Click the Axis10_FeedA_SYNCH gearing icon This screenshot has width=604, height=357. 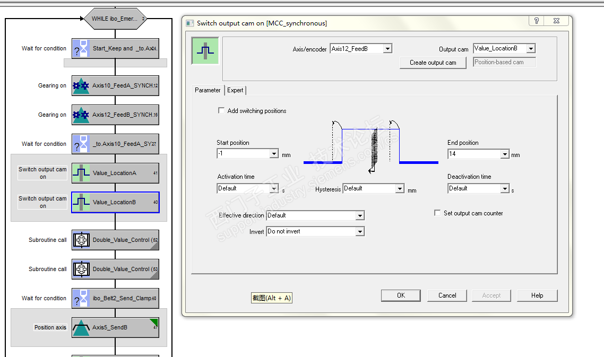[81, 85]
